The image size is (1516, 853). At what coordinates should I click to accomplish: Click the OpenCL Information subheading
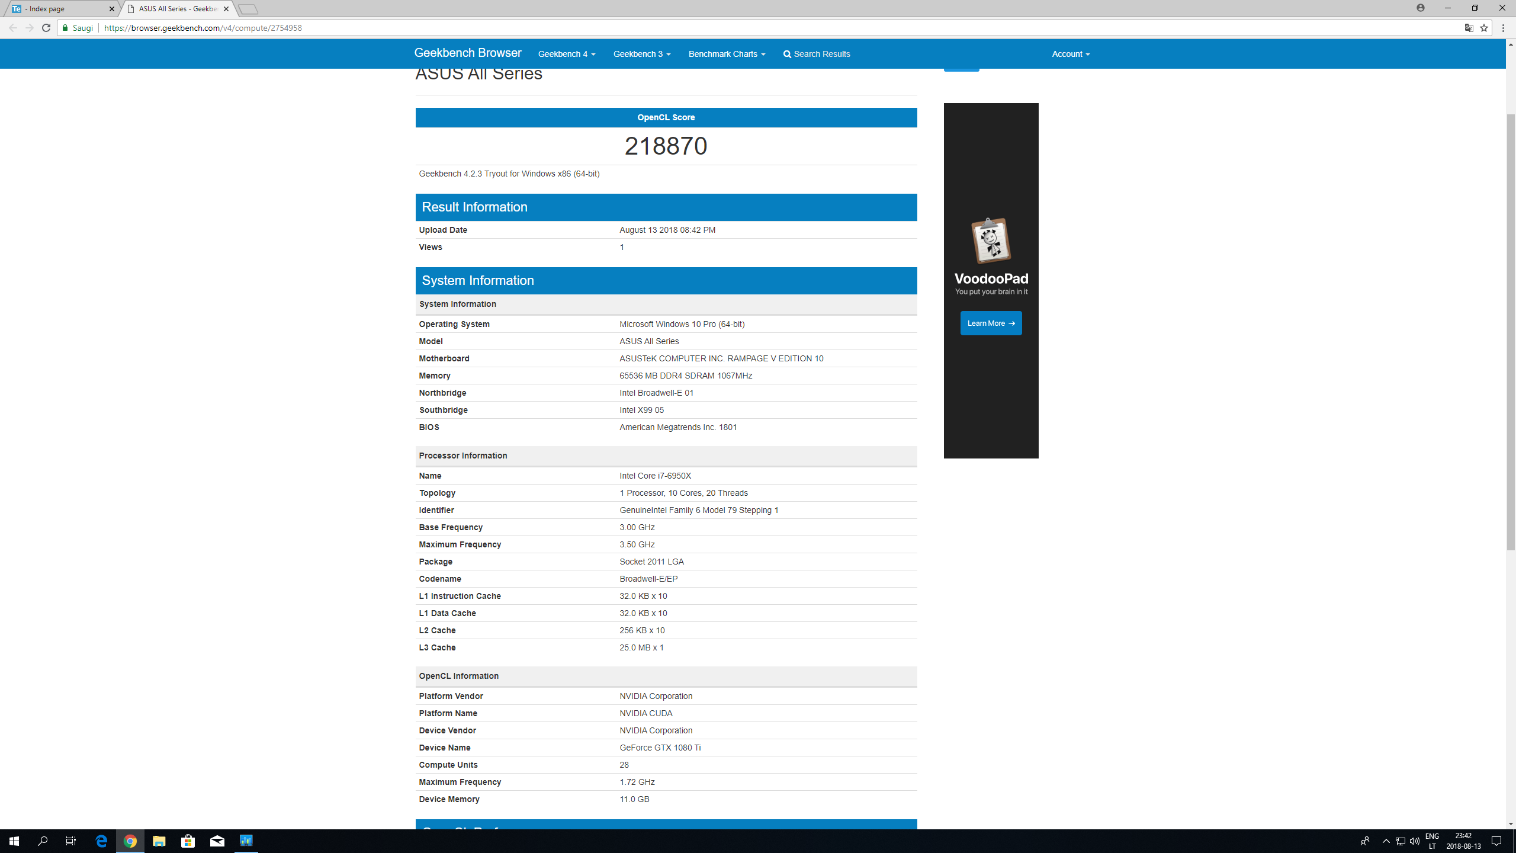pos(459,676)
